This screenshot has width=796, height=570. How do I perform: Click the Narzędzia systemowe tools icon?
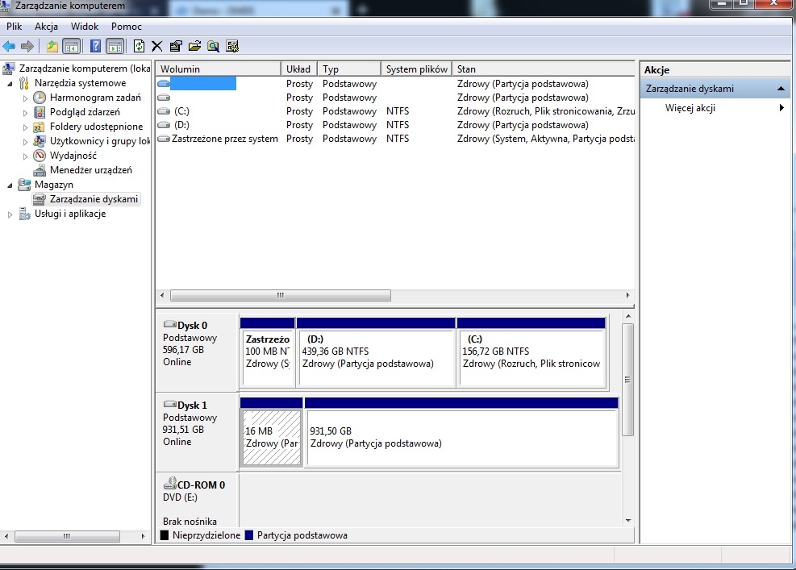click(x=24, y=83)
